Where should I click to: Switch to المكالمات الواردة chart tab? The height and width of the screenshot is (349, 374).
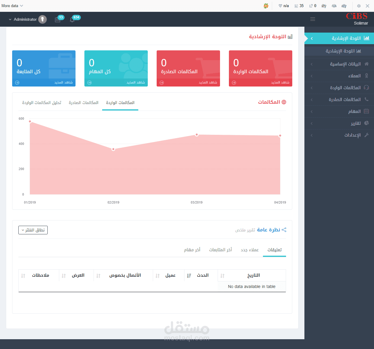point(120,103)
